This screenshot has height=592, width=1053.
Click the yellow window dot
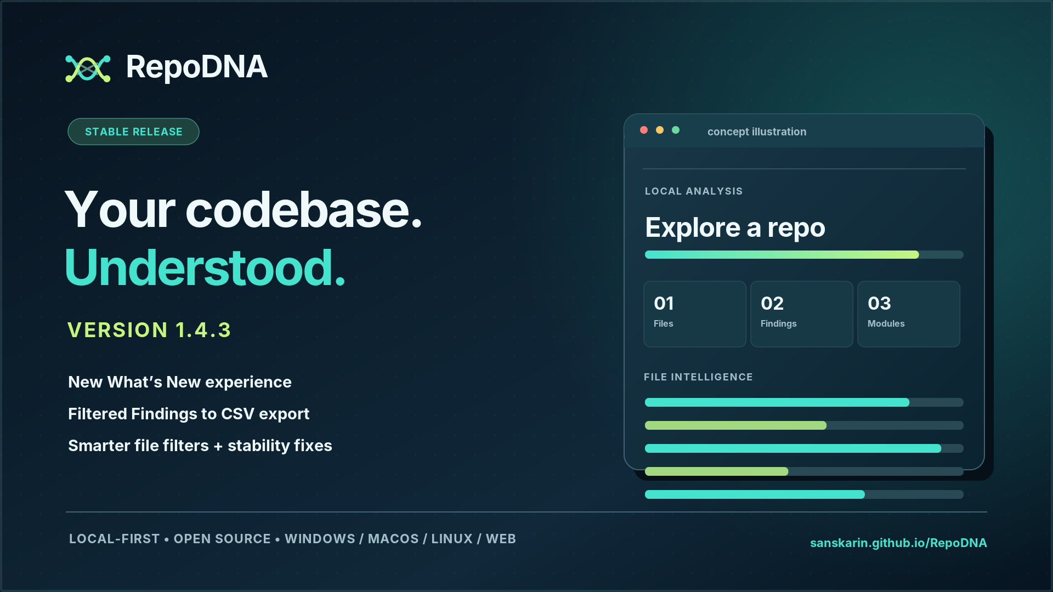[660, 130]
